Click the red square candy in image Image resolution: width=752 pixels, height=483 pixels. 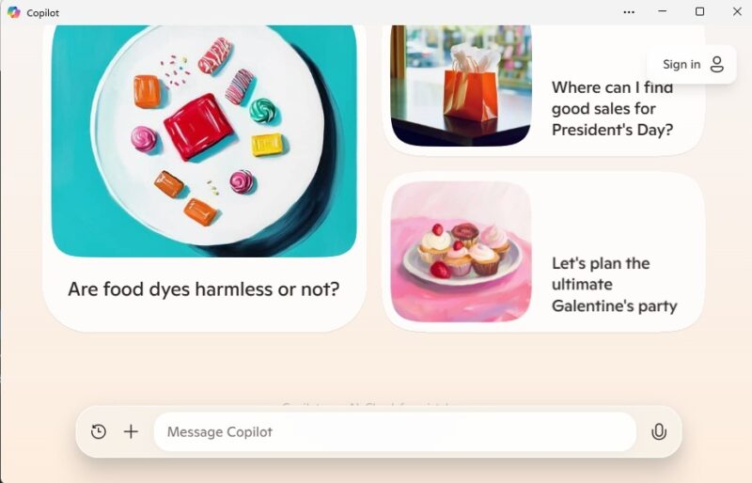coord(198,127)
